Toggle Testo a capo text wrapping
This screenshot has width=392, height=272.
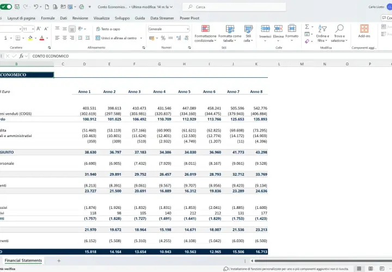pyautogui.click(x=108, y=29)
